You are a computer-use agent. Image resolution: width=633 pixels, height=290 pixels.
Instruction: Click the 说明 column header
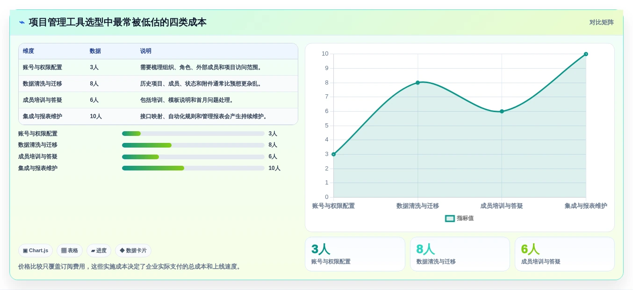146,51
